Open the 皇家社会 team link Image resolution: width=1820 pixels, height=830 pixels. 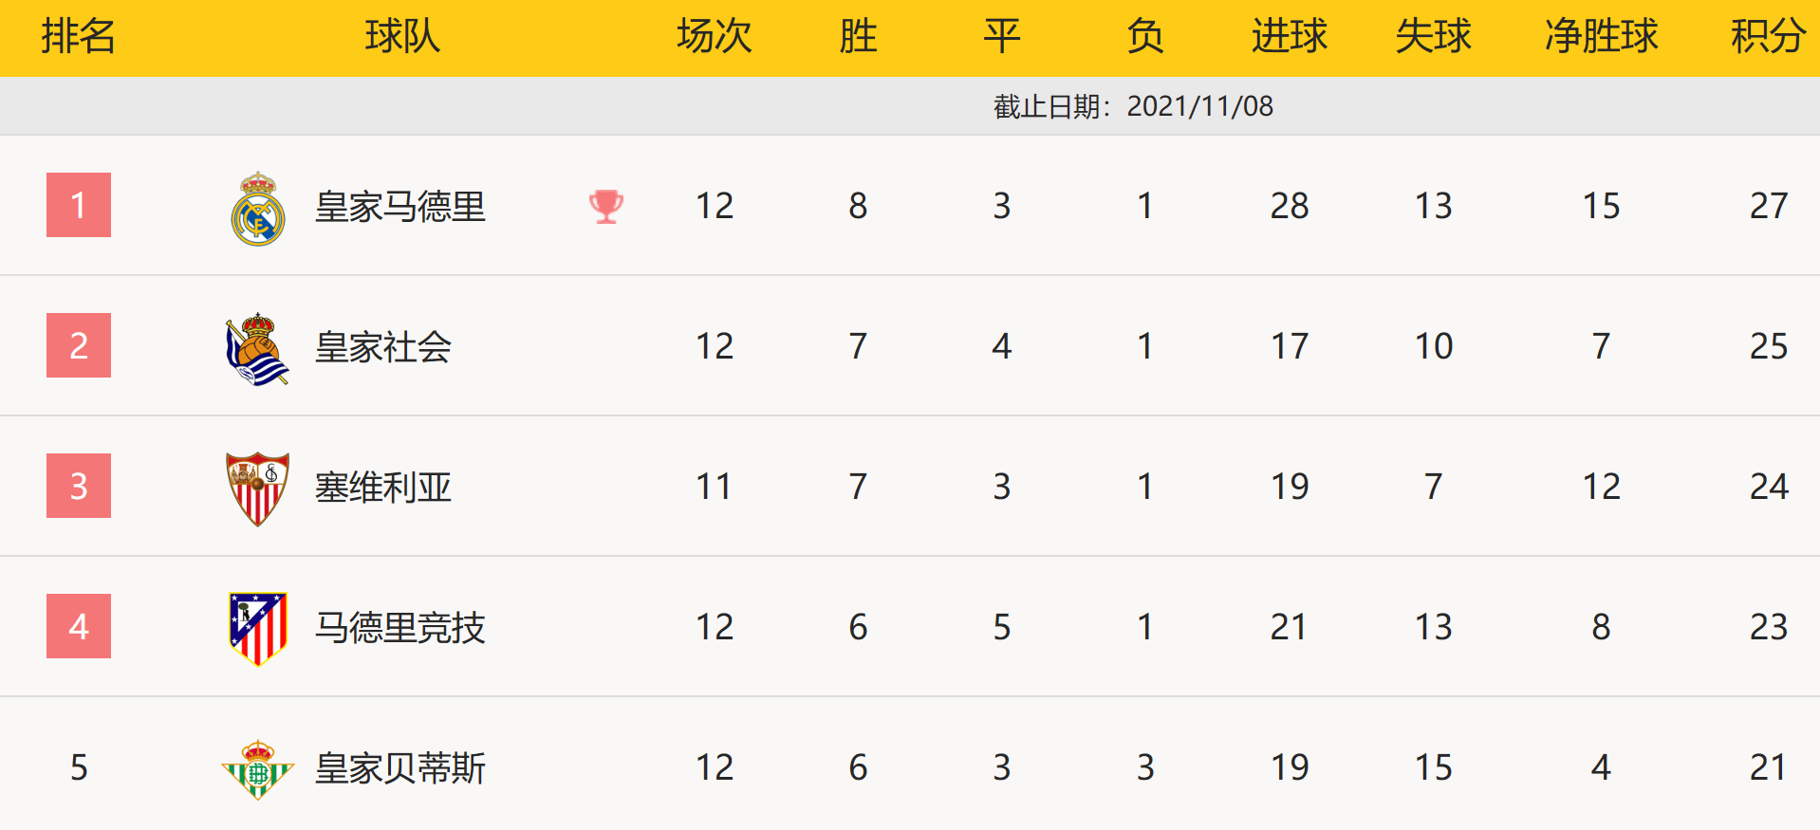click(x=382, y=347)
